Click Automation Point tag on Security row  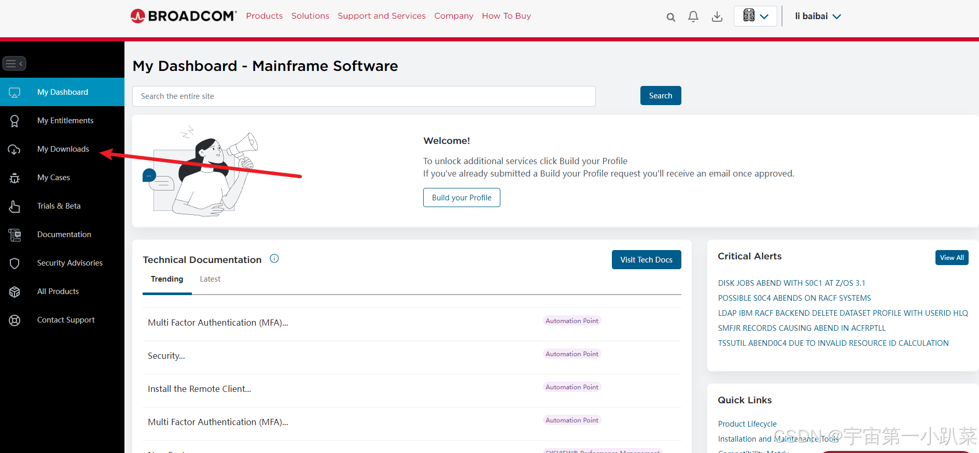572,354
